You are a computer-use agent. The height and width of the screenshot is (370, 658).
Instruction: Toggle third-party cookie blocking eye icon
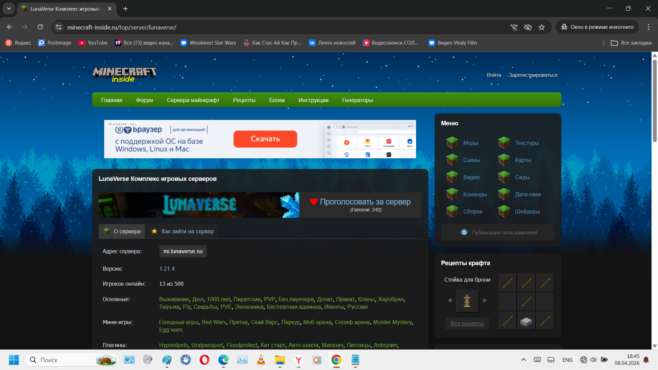point(528,27)
